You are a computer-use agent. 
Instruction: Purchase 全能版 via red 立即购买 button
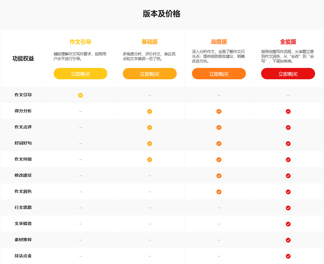tap(288, 74)
